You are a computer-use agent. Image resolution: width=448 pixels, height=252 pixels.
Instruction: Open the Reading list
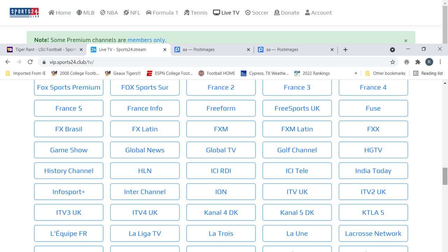(x=428, y=73)
